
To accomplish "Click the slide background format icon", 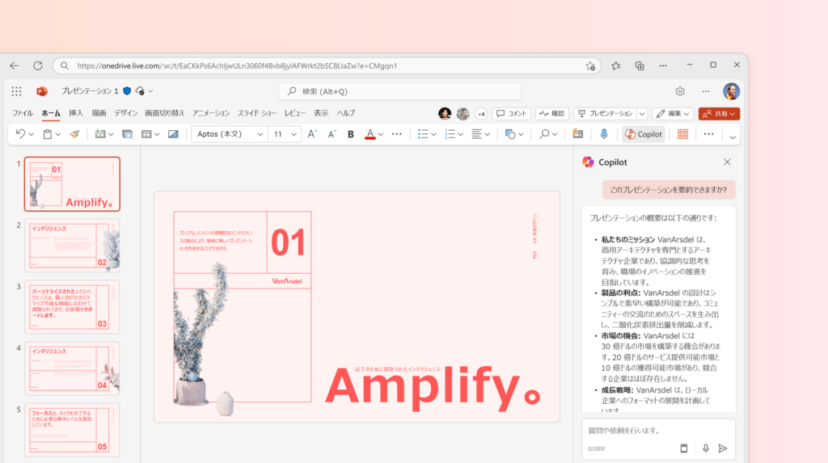I will point(173,134).
